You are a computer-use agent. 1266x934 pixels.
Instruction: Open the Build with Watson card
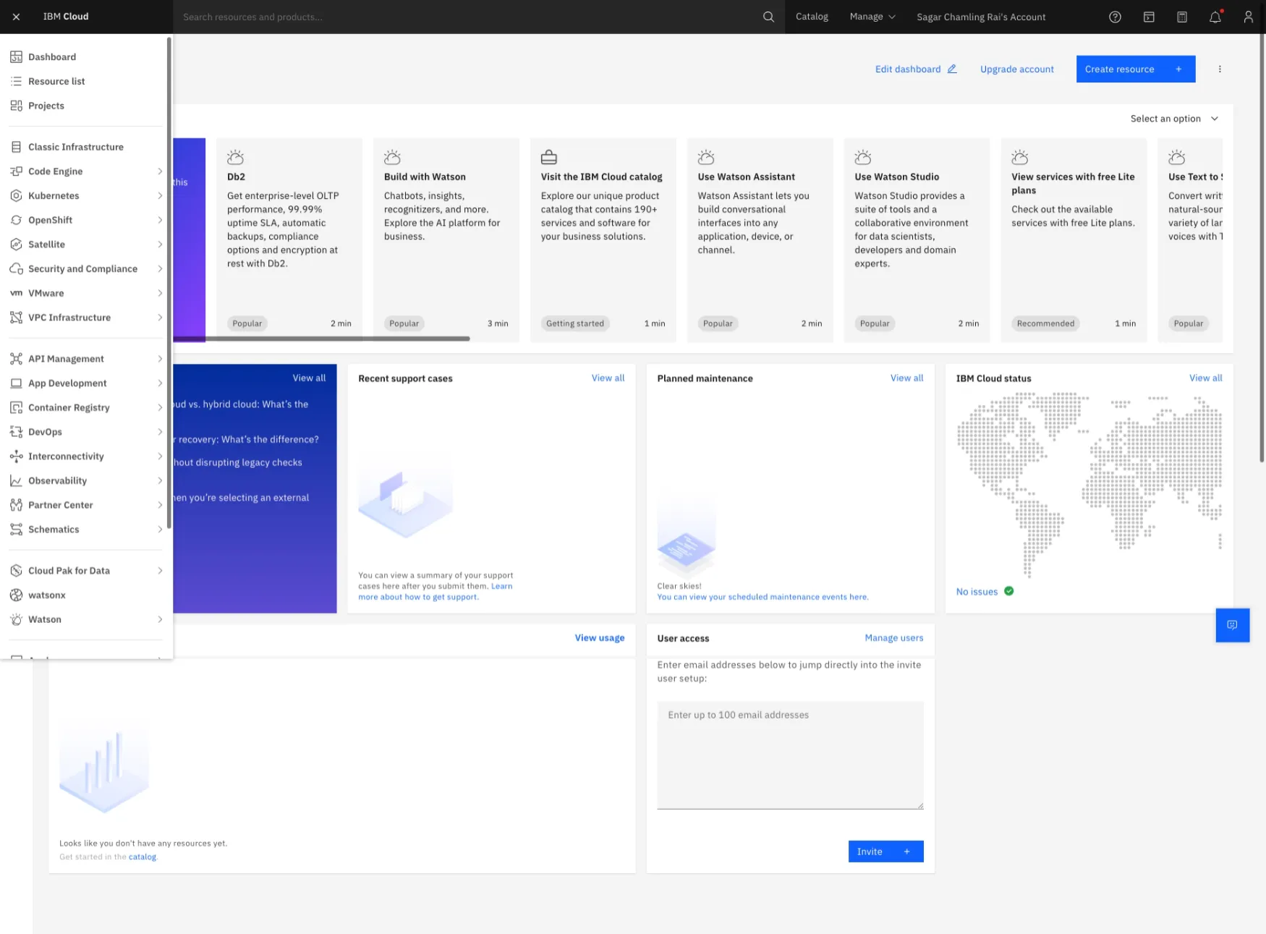(x=446, y=239)
